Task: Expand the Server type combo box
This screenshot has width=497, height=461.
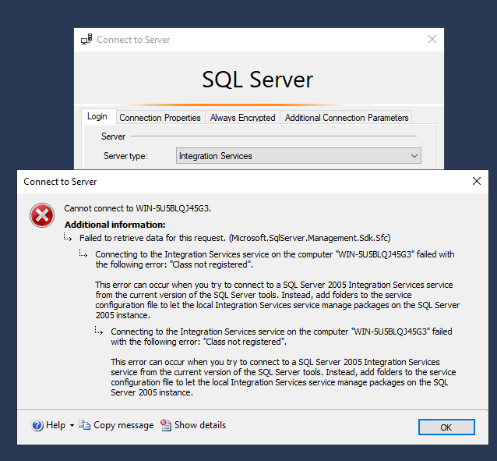Action: click(x=298, y=156)
